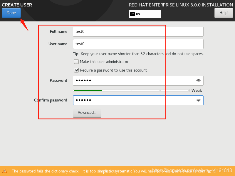Click the Weak strength label
This screenshot has height=176, width=235.
(x=197, y=90)
